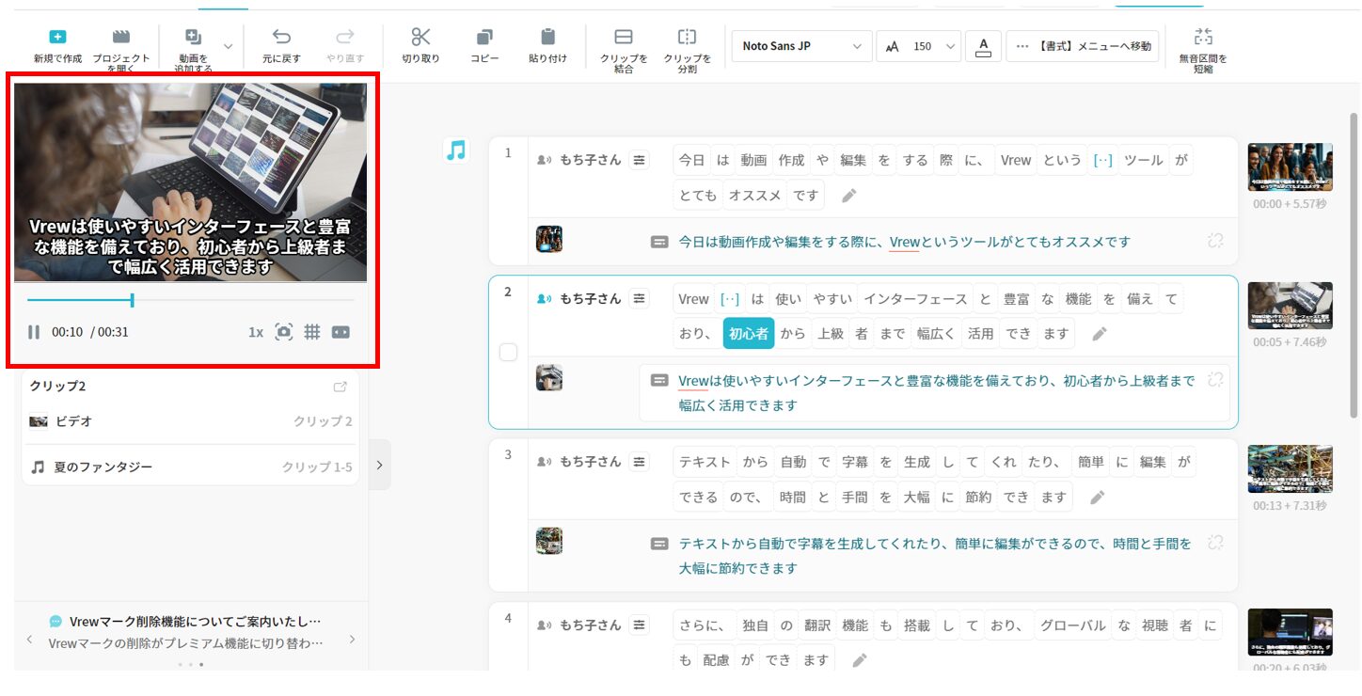Edit clip 4 text with pencil icon

[859, 660]
